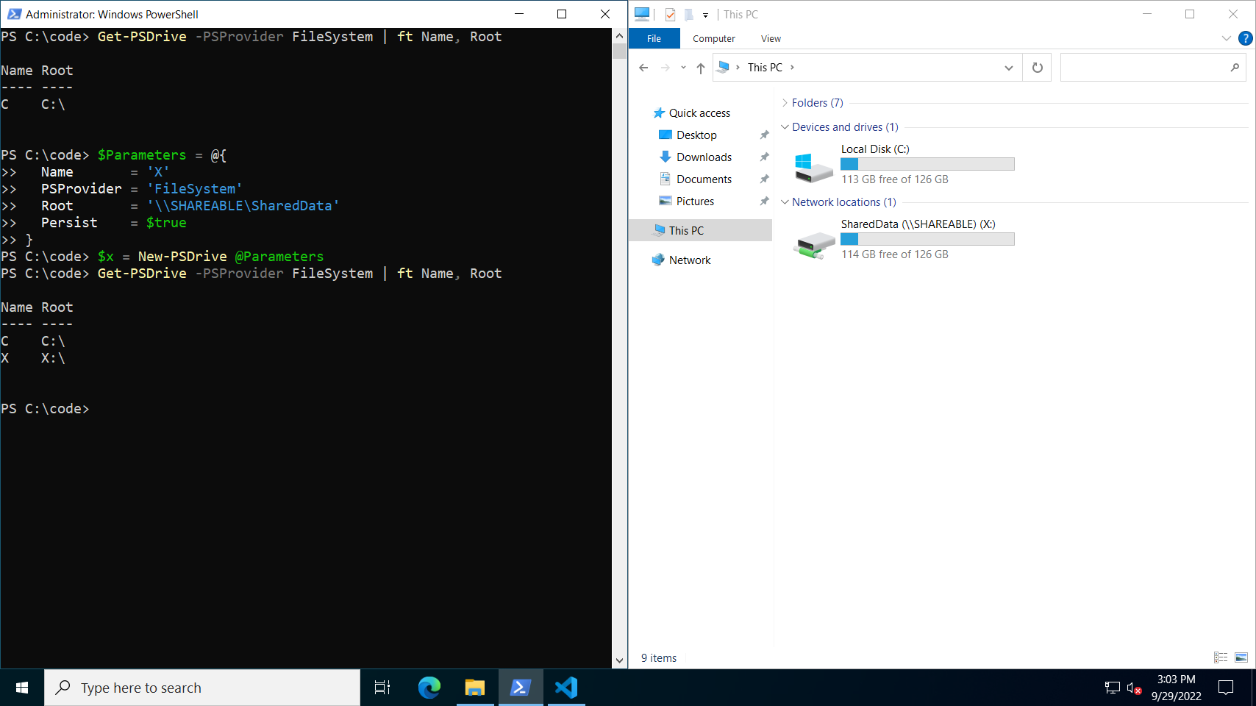The image size is (1256, 706).
Task: Refresh This PC using the refresh icon
Action: [x=1037, y=67]
